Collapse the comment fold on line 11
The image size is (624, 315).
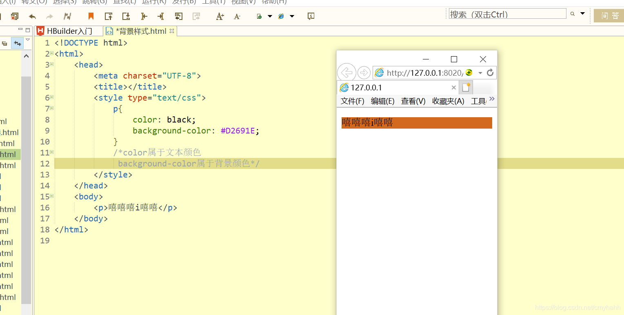pos(52,152)
